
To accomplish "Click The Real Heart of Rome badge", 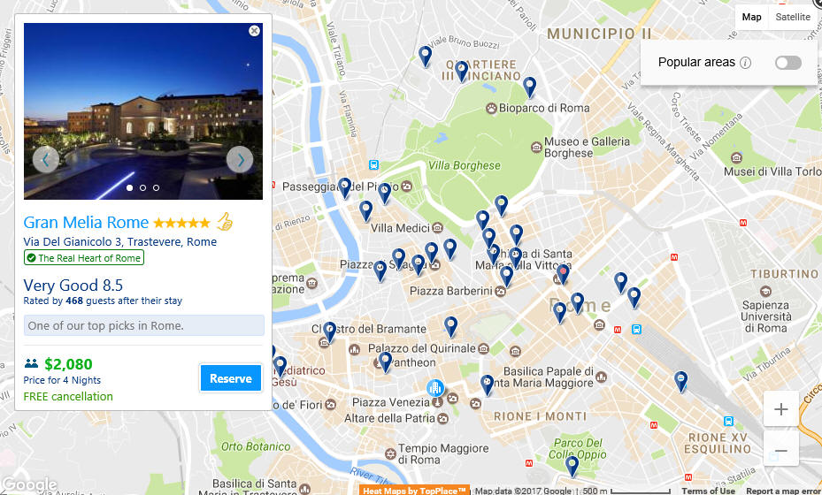I will tap(84, 258).
